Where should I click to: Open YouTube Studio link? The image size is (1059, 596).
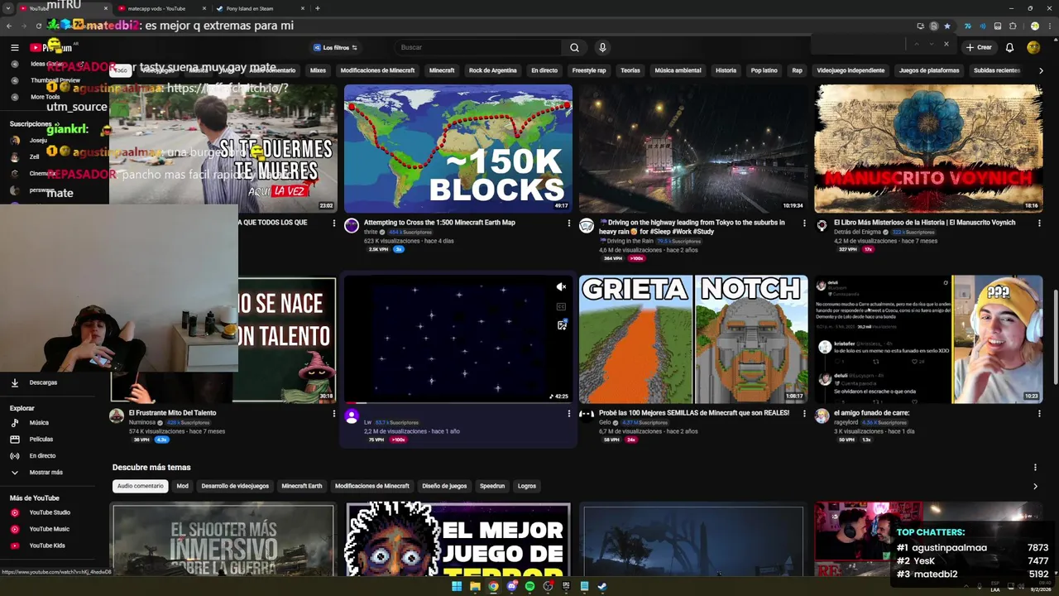click(50, 512)
